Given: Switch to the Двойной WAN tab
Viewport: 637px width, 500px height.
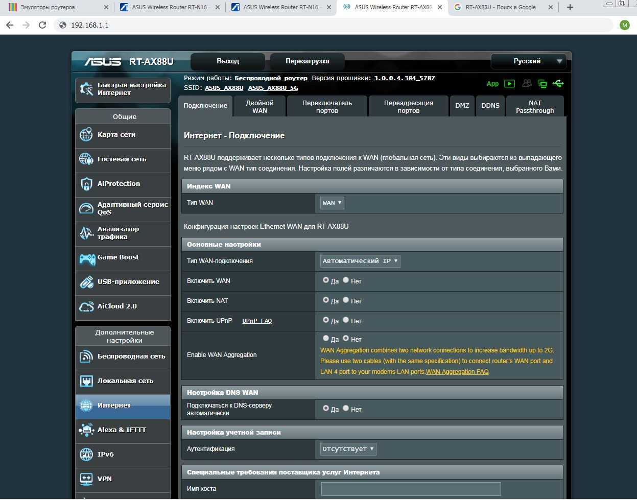Looking at the screenshot, I should [x=259, y=106].
